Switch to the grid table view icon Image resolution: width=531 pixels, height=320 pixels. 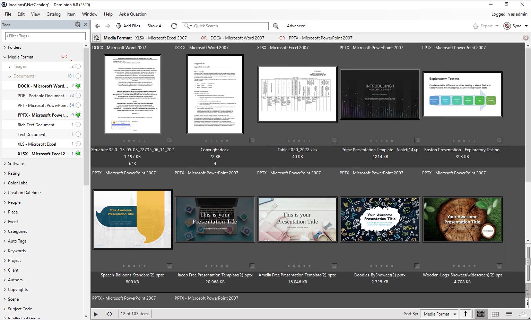[495, 314]
